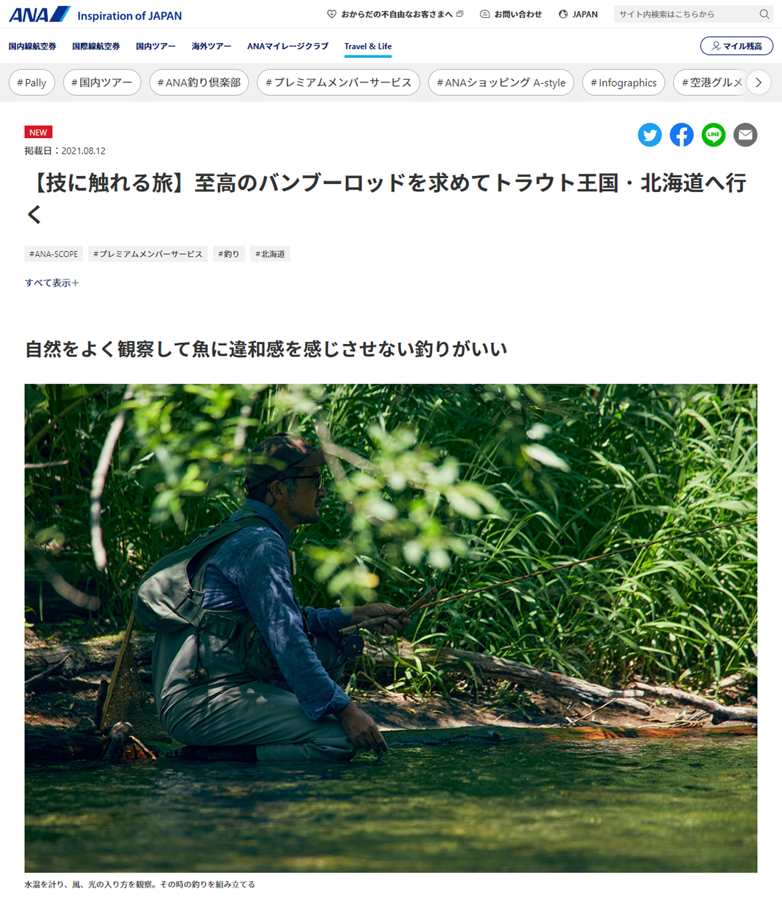Share article via LINE icon
Screen dimensions: 782x898
coord(714,135)
